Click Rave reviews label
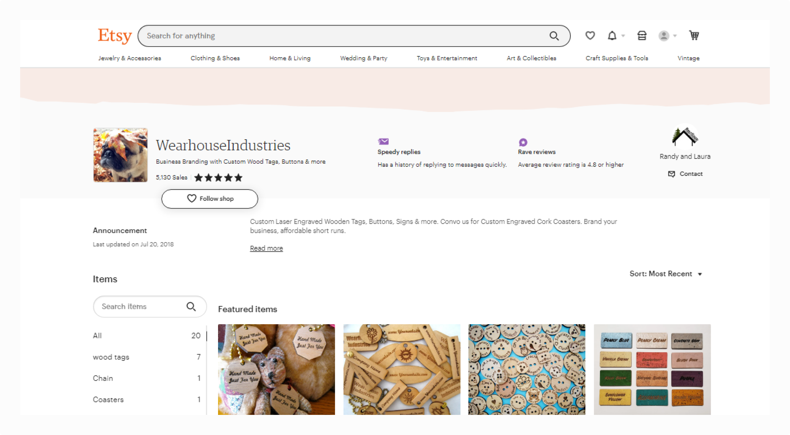The width and height of the screenshot is (790, 435). pos(537,152)
